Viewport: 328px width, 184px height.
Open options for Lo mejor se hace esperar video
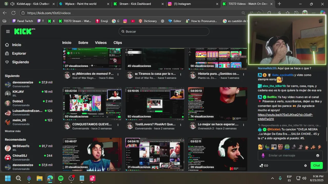point(243,125)
